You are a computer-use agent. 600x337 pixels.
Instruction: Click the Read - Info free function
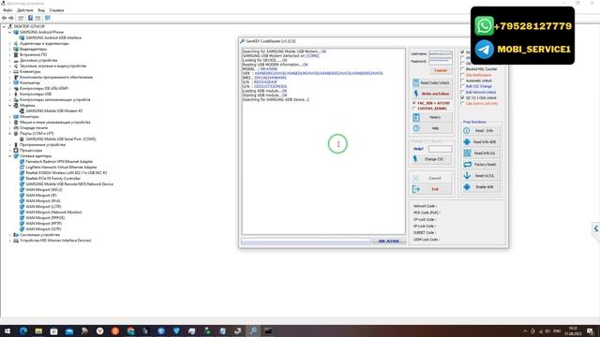click(x=481, y=131)
